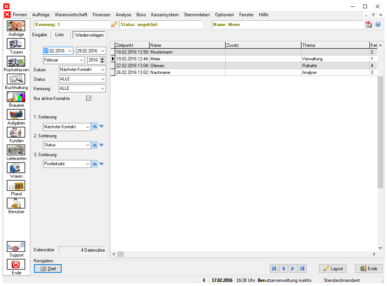Screen dimensions: 387x286
Task: Switch to the Wiedervorlagen tab
Action: 89,35
